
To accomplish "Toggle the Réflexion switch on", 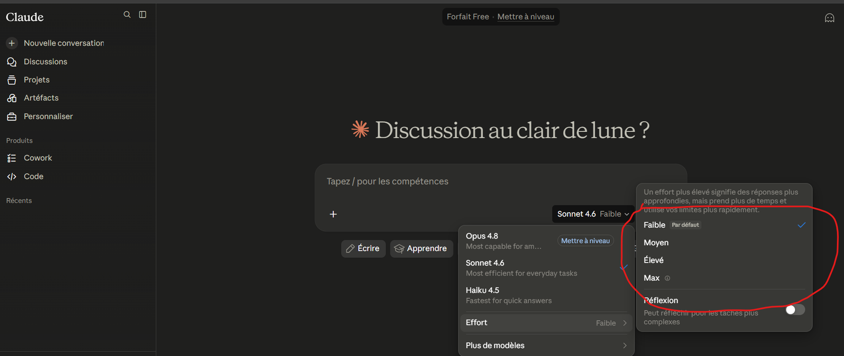I will (795, 310).
